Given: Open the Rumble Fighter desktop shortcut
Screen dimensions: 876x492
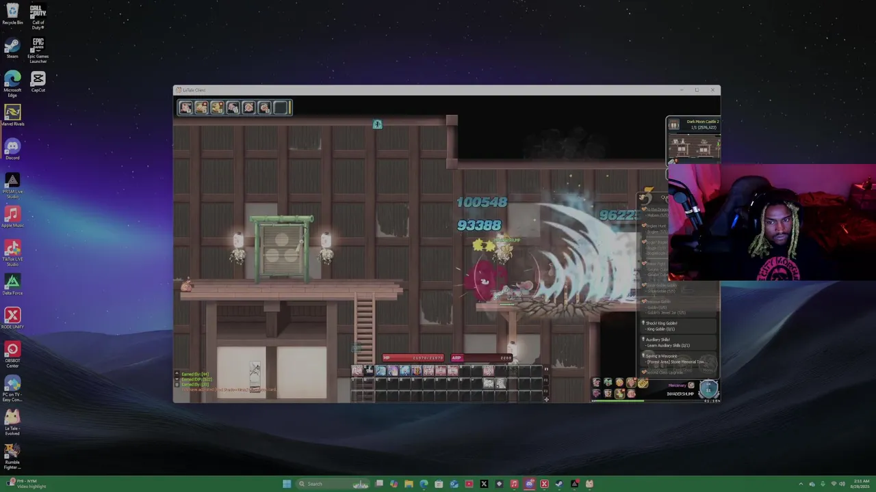Looking at the screenshot, I should point(12,456).
